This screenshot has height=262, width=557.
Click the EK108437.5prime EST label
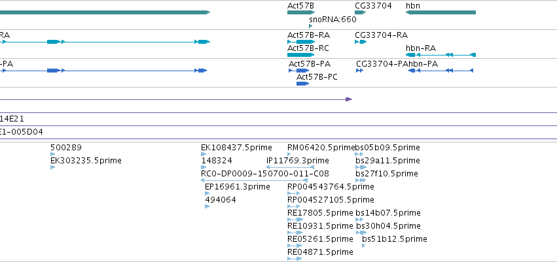point(236,148)
